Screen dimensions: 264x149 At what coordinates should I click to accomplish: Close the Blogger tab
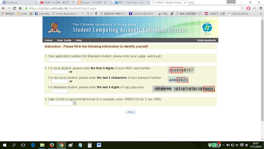(111, 2)
